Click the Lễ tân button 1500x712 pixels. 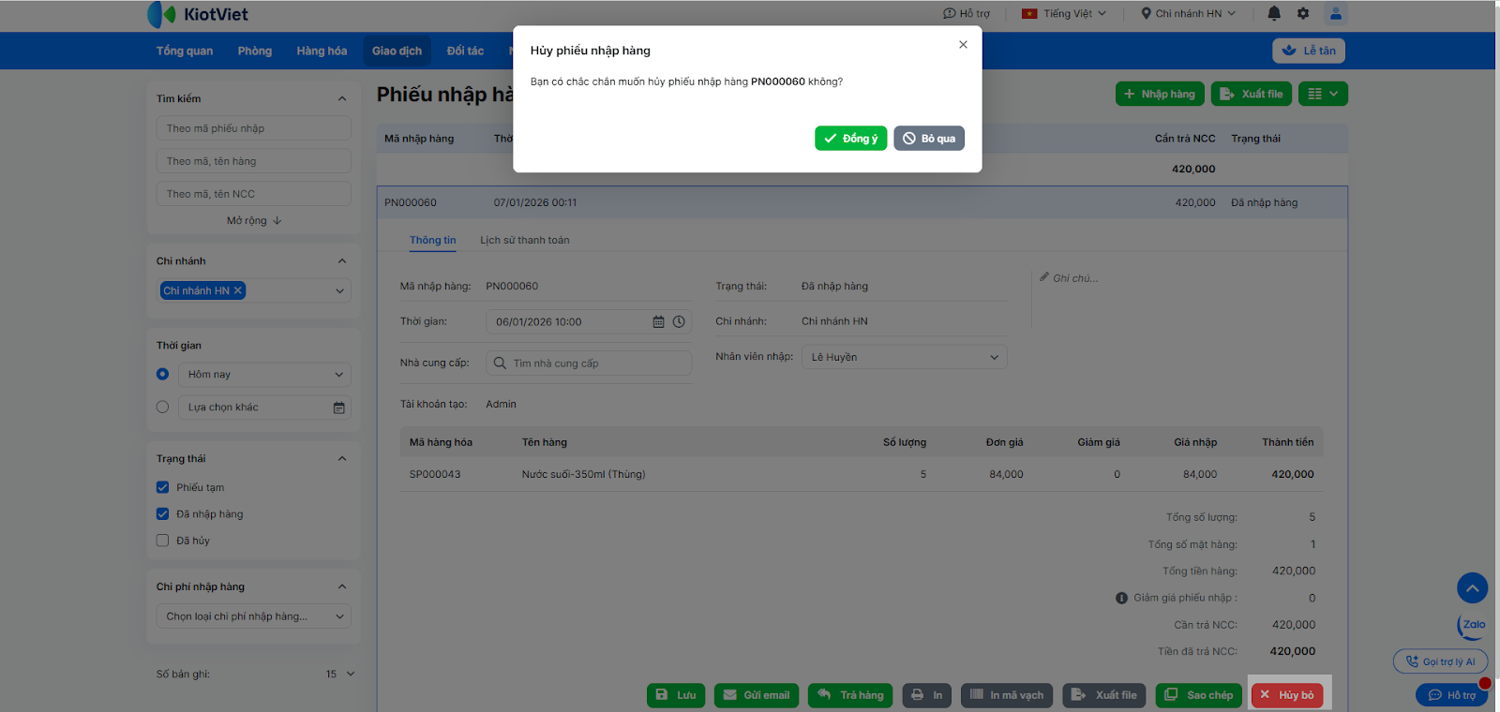(x=1309, y=51)
